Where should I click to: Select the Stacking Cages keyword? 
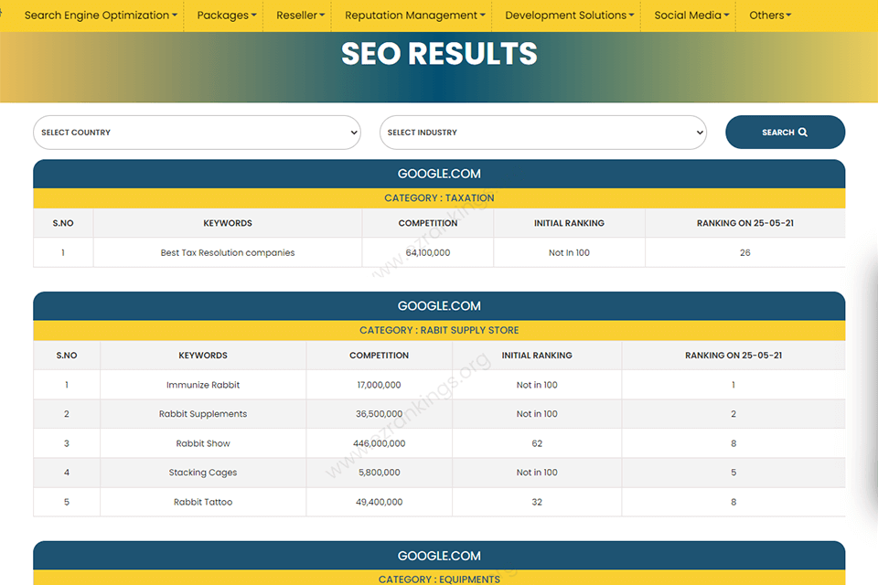(203, 473)
